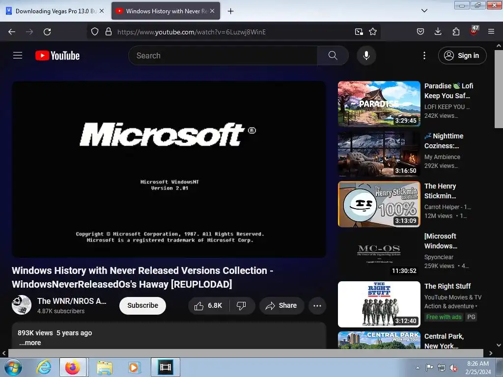Open more actions ellipsis under video

pyautogui.click(x=317, y=305)
